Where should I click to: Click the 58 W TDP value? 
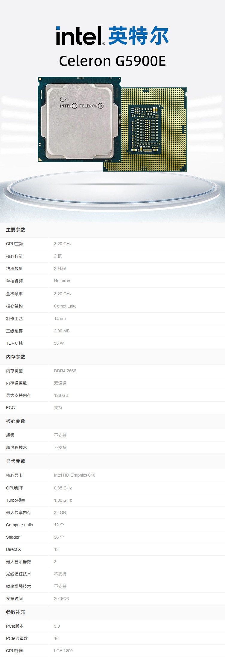tap(59, 343)
